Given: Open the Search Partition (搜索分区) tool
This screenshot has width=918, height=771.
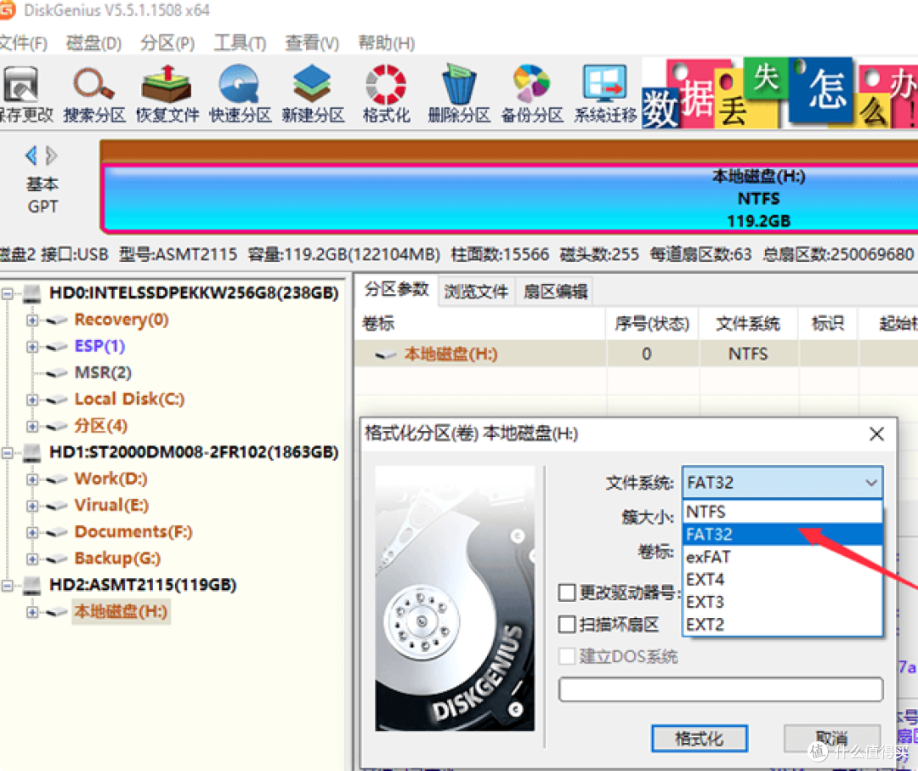Looking at the screenshot, I should (x=93, y=94).
